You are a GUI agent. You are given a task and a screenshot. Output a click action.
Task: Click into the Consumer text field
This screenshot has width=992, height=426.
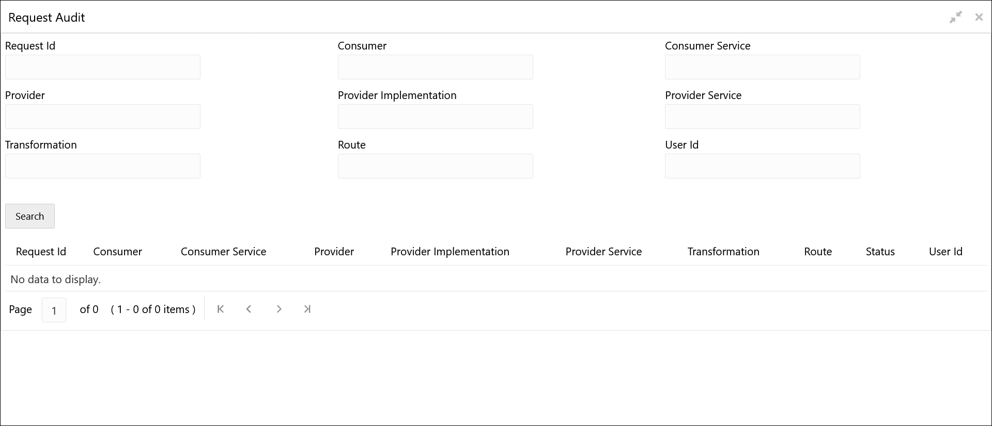(435, 67)
